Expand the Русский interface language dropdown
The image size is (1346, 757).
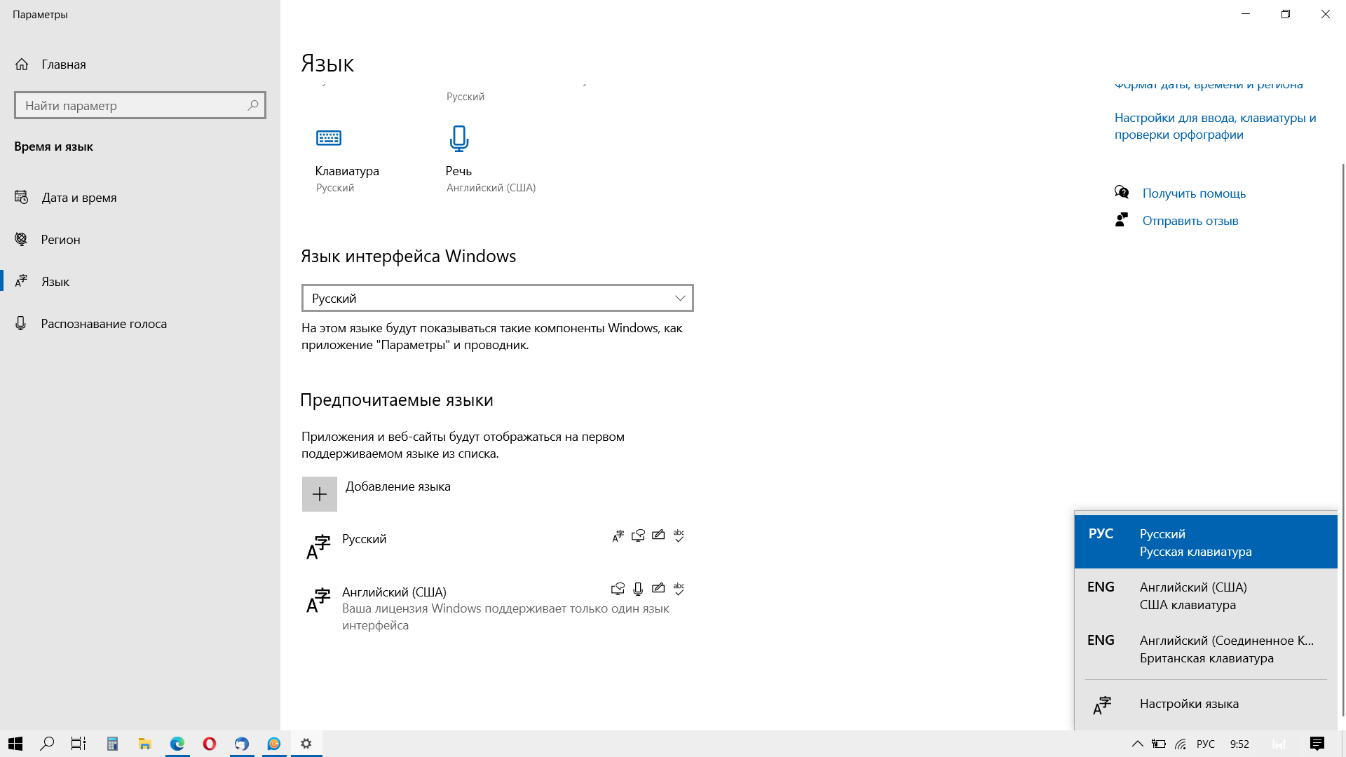click(x=497, y=298)
